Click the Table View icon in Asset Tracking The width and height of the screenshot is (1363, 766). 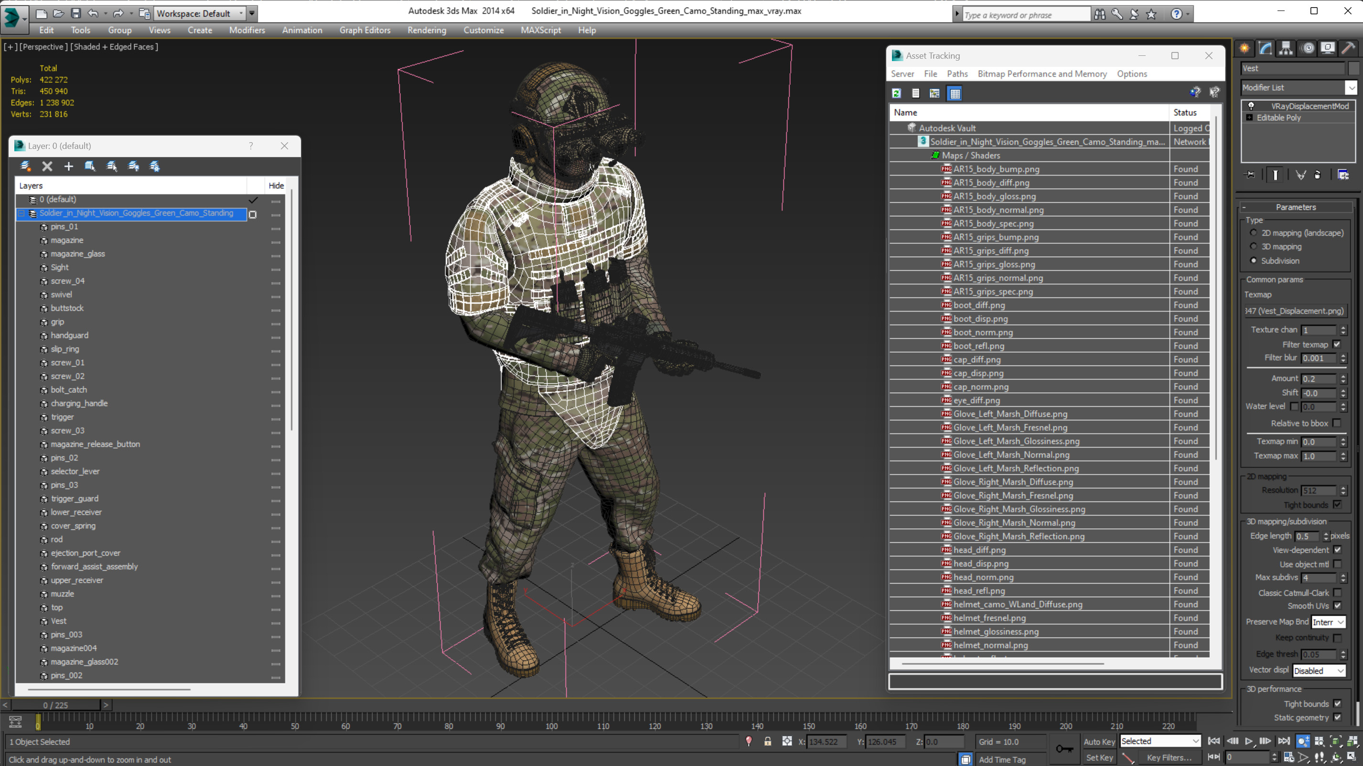[955, 94]
